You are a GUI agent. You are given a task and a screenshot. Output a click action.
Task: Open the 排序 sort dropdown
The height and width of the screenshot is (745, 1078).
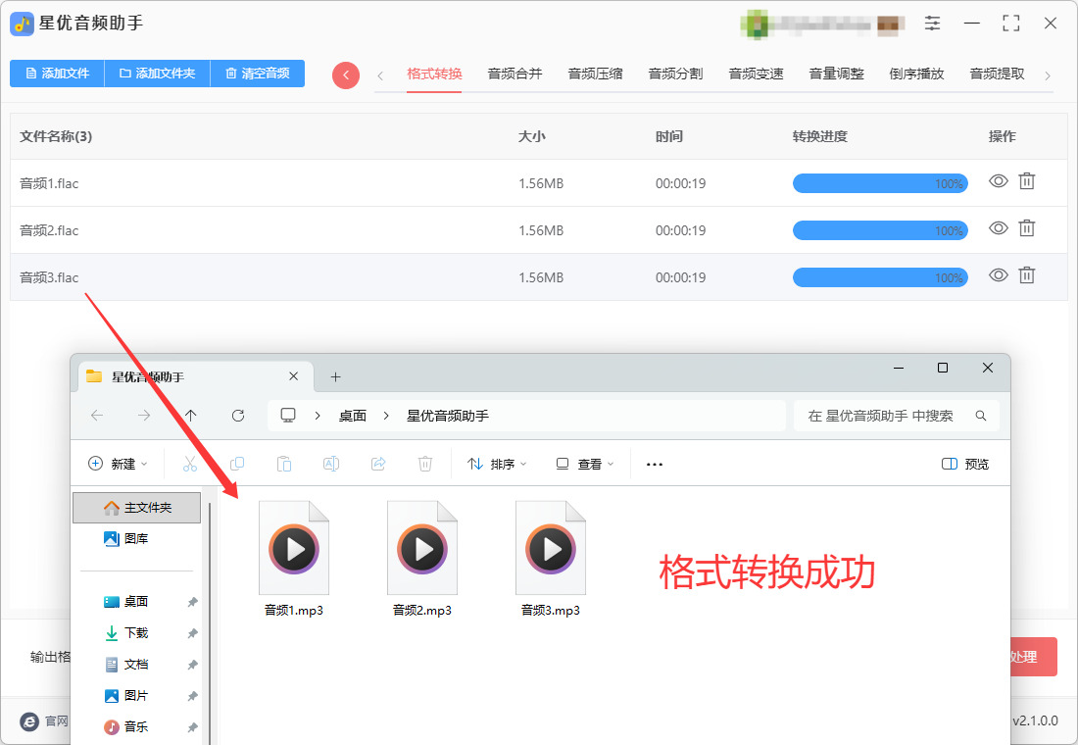497,465
